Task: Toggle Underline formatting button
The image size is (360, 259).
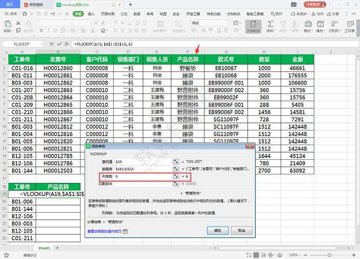Action: coord(55,30)
